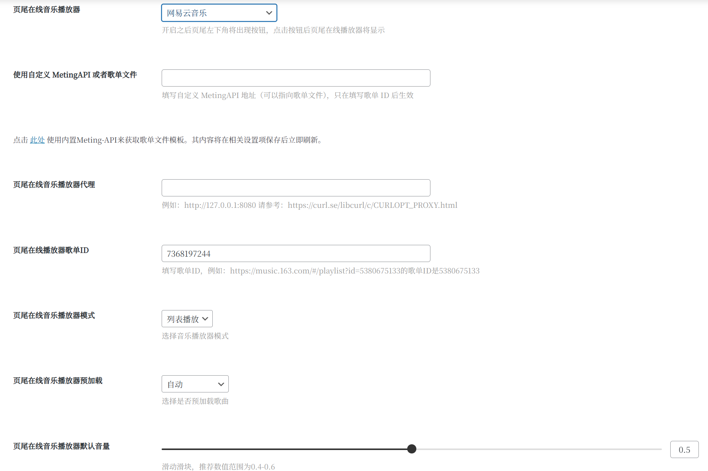This screenshot has height=471, width=708.
Task: Click the custom MetingAPI address input field
Action: tap(295, 78)
